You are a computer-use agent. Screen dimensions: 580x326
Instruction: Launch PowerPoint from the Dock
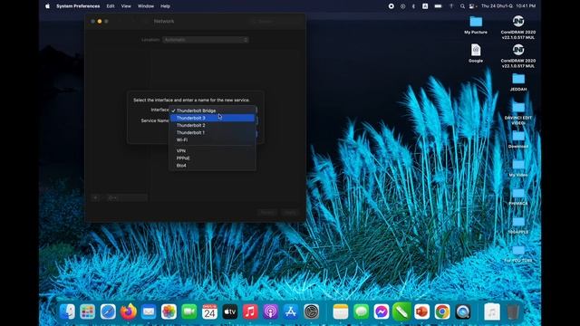pos(422,312)
